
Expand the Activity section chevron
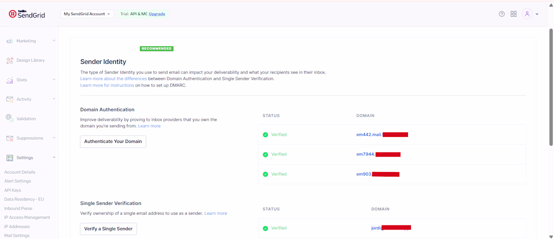pos(54,99)
